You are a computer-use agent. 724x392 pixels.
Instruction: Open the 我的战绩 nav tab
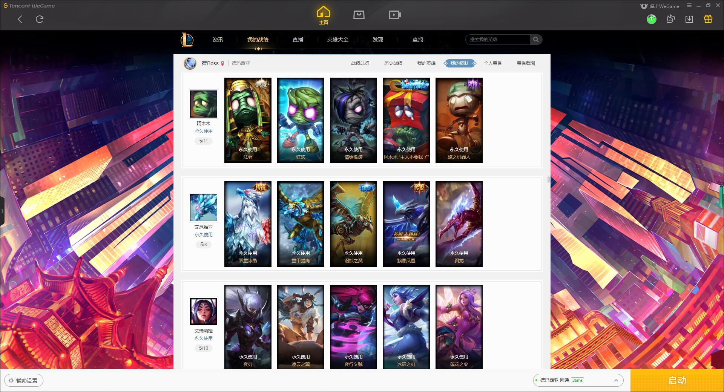pos(258,40)
